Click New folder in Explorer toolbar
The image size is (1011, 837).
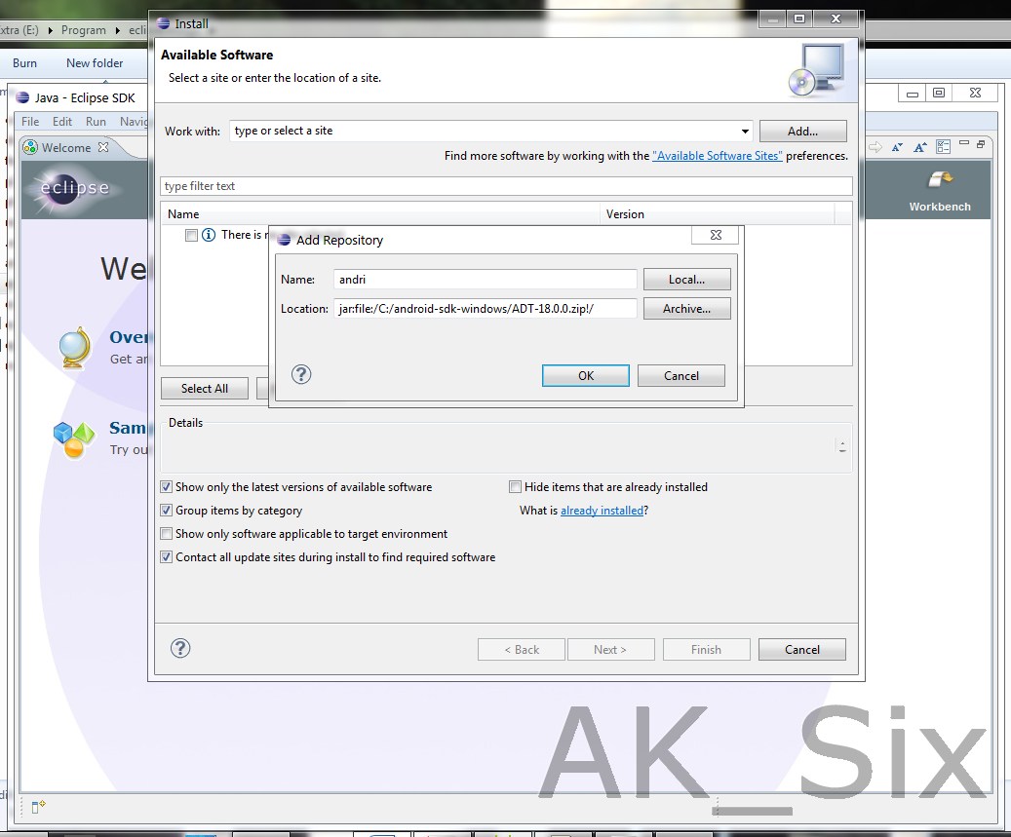95,63
